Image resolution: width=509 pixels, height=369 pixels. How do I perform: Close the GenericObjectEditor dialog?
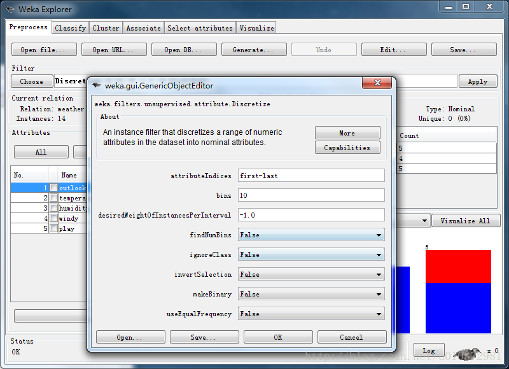point(377,83)
